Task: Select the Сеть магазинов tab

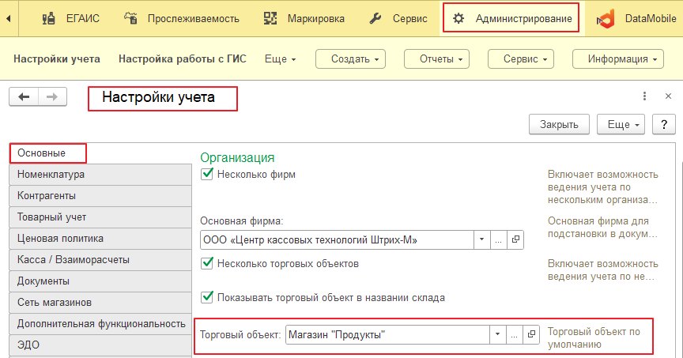Action: click(x=100, y=303)
